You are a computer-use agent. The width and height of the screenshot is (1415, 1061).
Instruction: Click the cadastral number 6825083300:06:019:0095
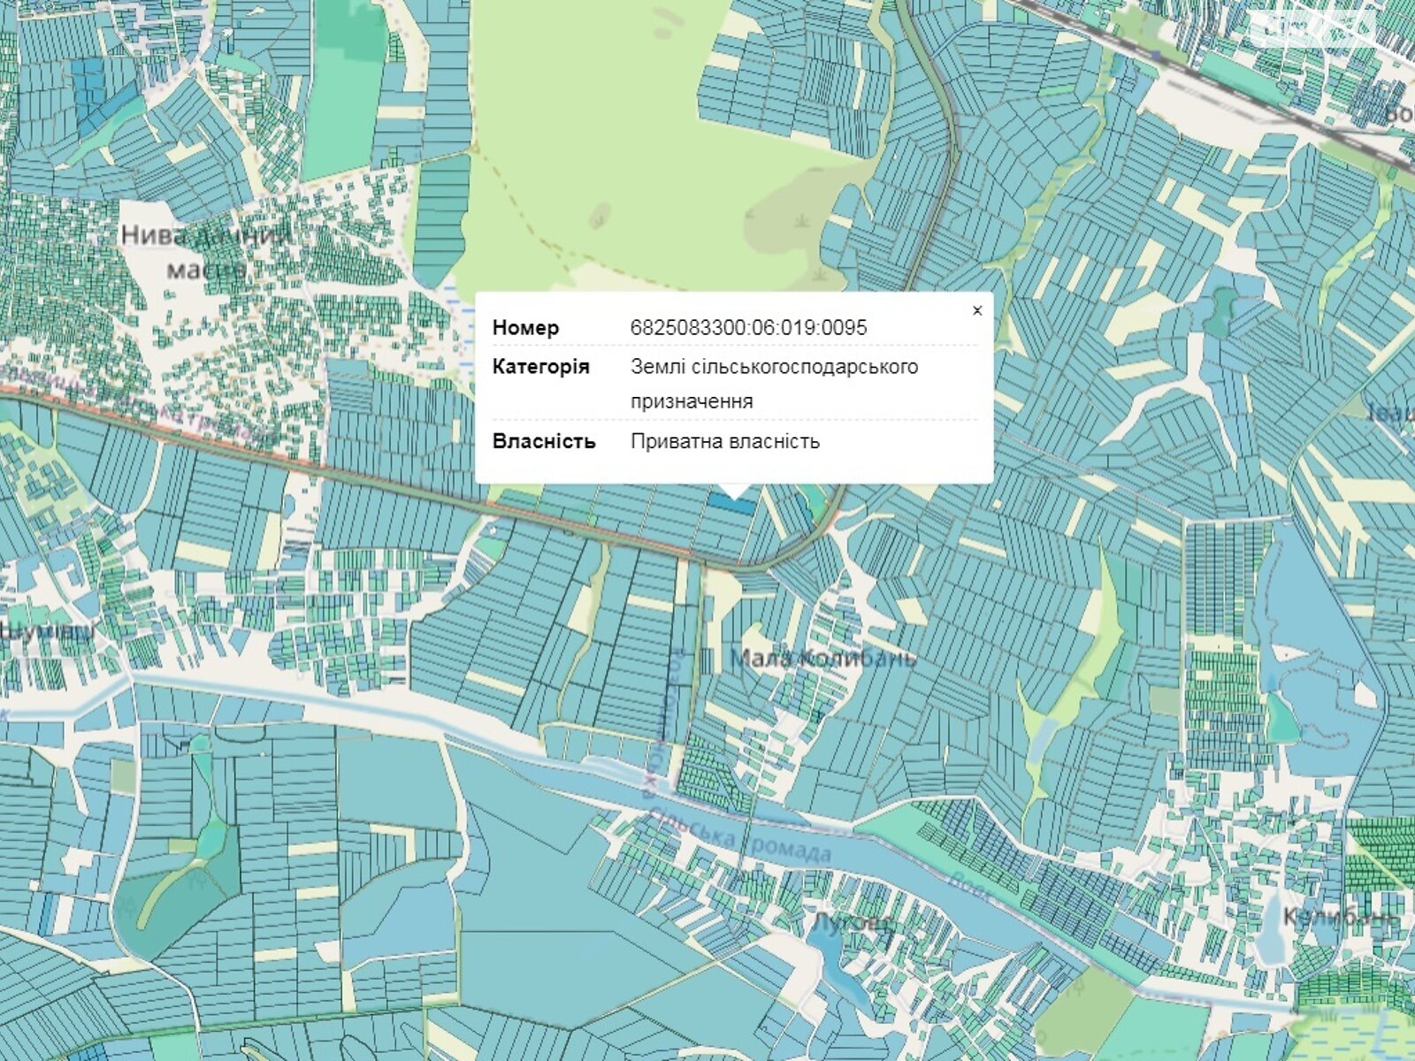click(x=748, y=327)
